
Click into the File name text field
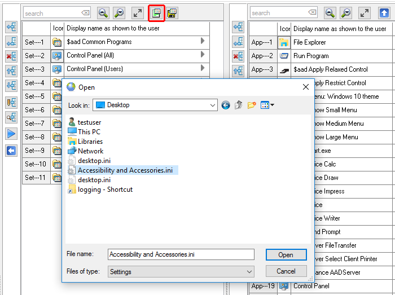coord(181,254)
